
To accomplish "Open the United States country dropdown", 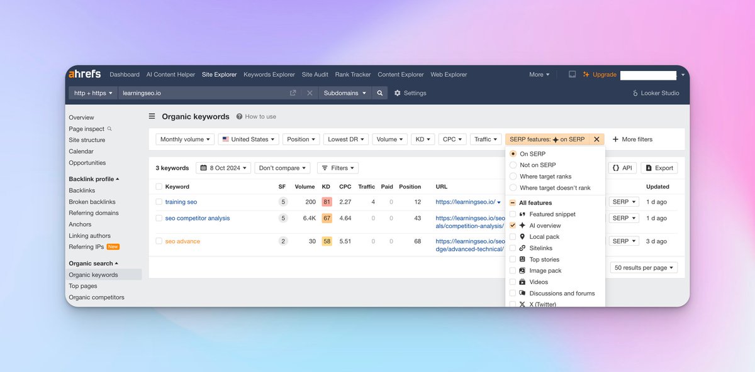I will pyautogui.click(x=249, y=139).
